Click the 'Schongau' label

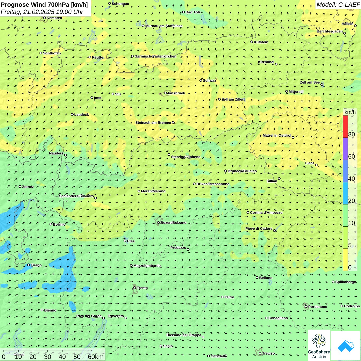120,4
